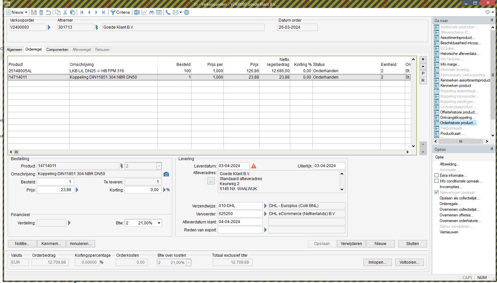Click the clipboard Paste icon
Image resolution: width=497 pixels, height=283 pixels.
pyautogui.click(x=72, y=12)
